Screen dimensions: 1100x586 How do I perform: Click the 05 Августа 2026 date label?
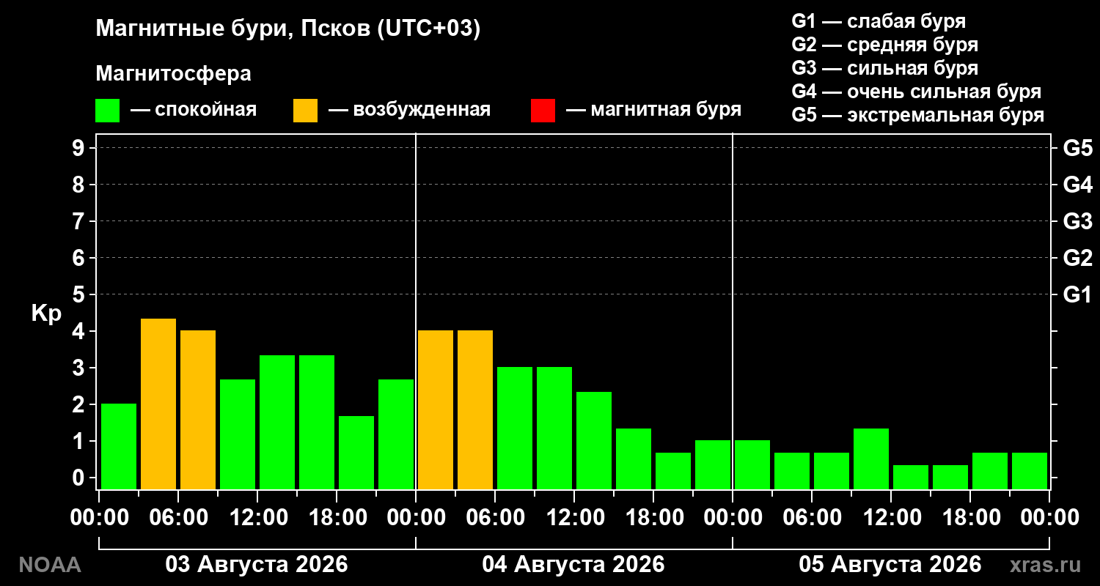[x=890, y=565]
